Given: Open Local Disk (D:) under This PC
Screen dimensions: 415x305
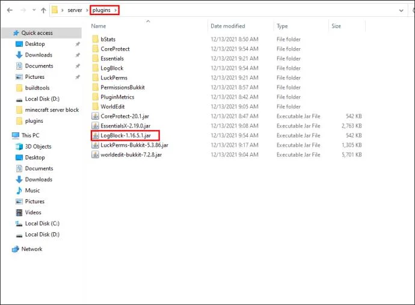Looking at the screenshot, I should 42,235.
